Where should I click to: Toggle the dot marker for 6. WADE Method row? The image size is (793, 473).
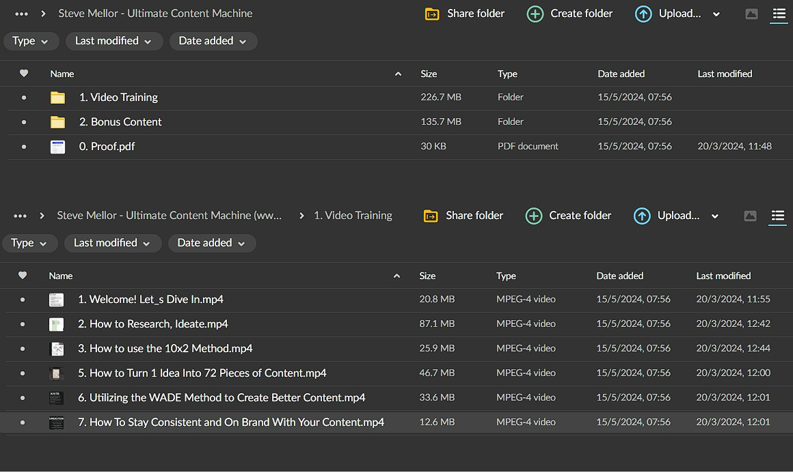[23, 398]
